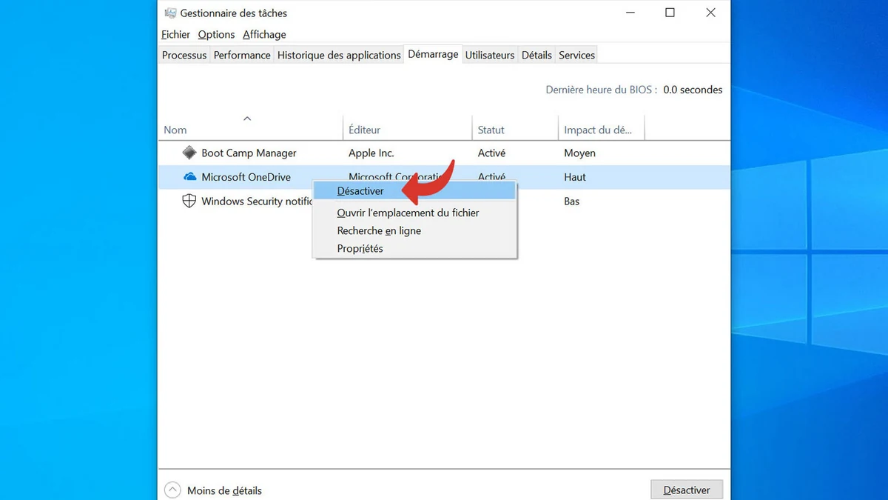This screenshot has height=500, width=888.
Task: Click the sort arrow above the Nom column
Action: (x=247, y=118)
